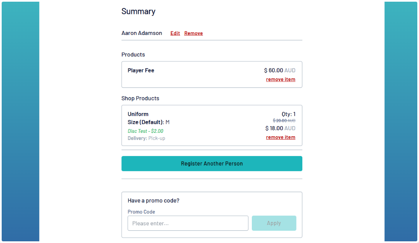
Task: Click the struck-through $20.00 AUD price
Action: (x=284, y=121)
